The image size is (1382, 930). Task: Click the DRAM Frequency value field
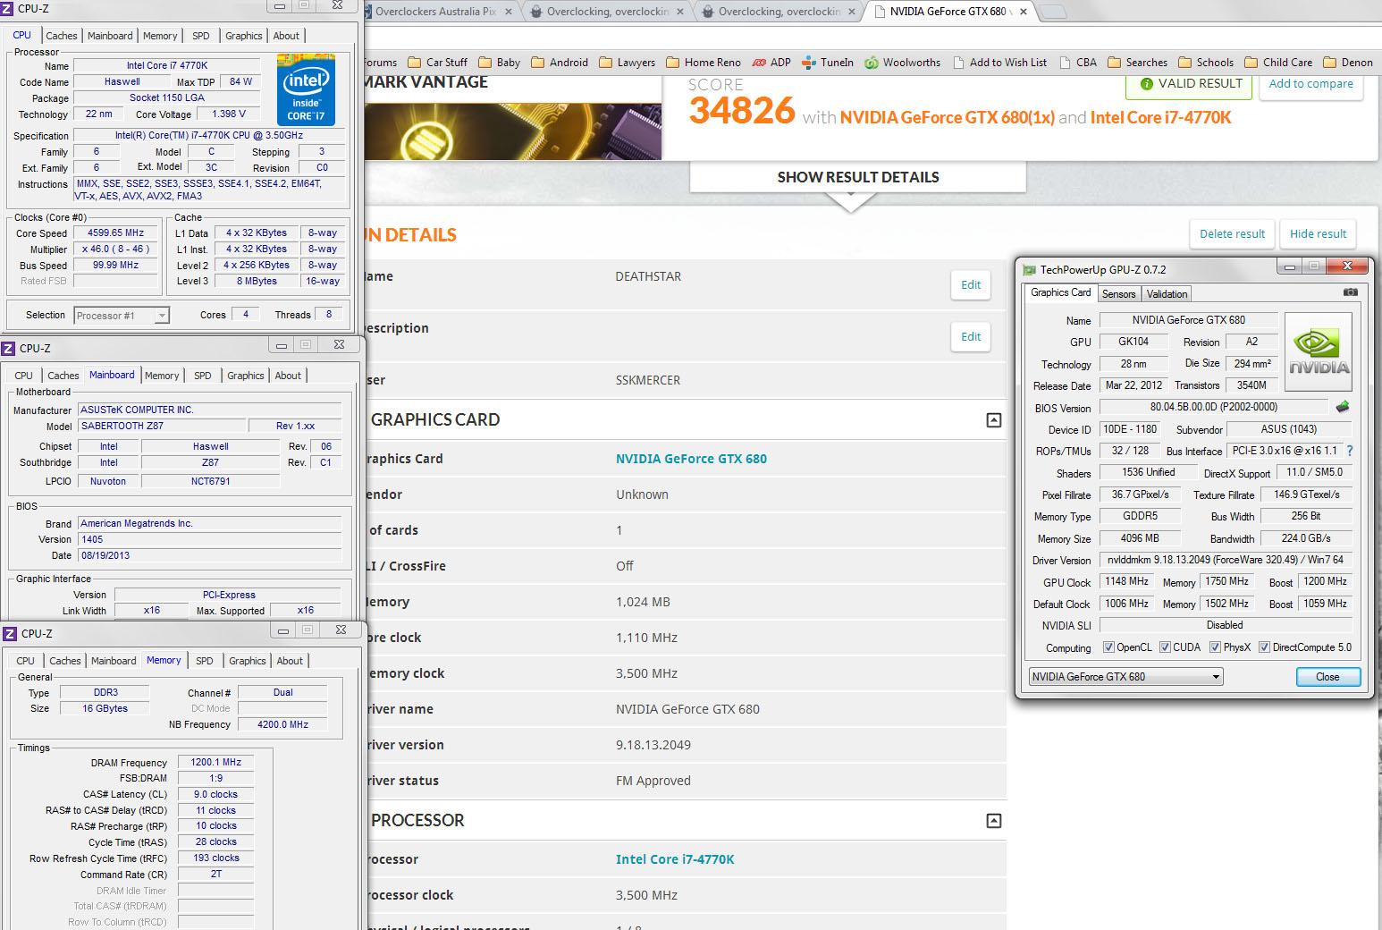coord(215,763)
